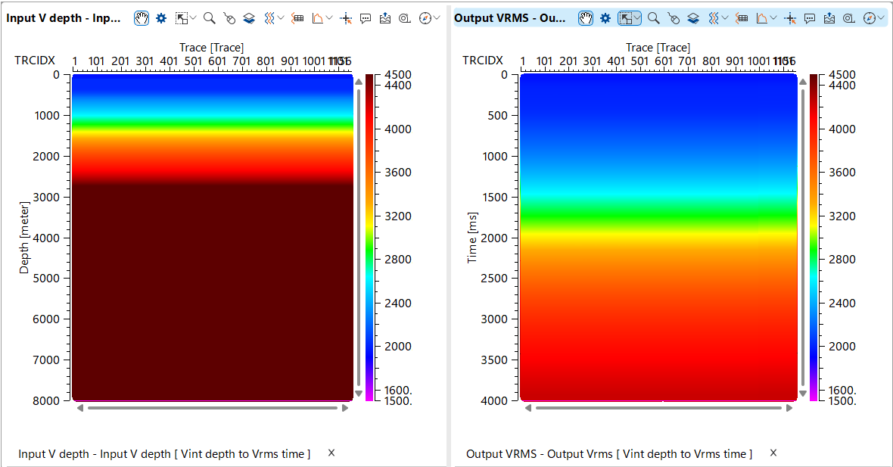Select the Pan hand tool in left viewer

[141, 17]
